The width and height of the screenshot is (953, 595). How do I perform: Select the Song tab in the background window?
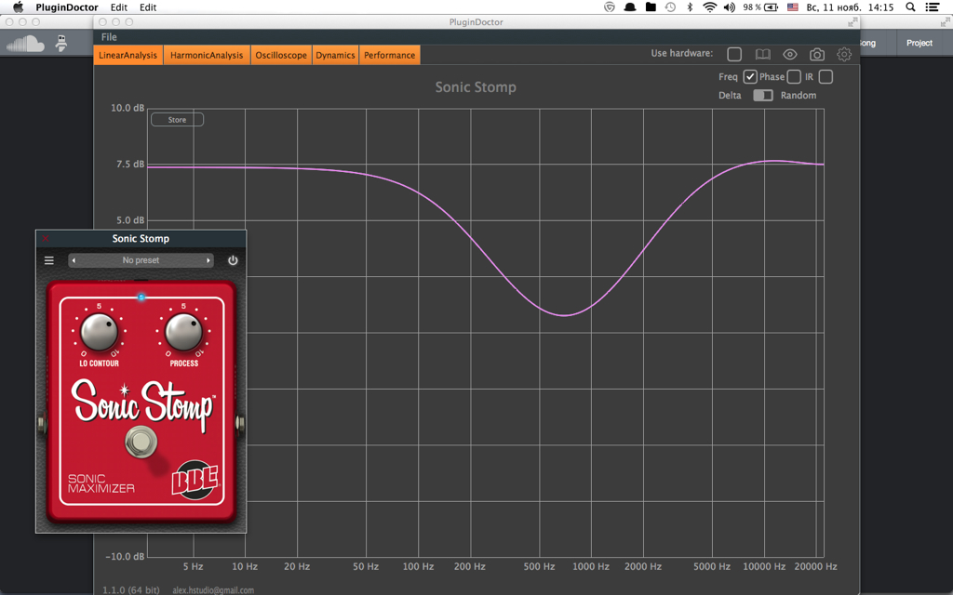(866, 43)
